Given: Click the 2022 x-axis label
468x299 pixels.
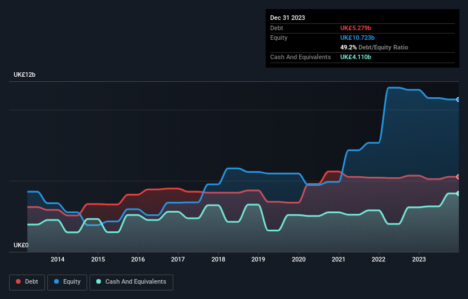Looking at the screenshot, I should [x=379, y=259].
